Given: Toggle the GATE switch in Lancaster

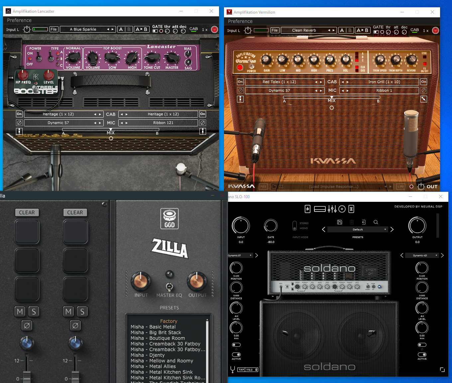Looking at the screenshot, I should pos(155,31).
